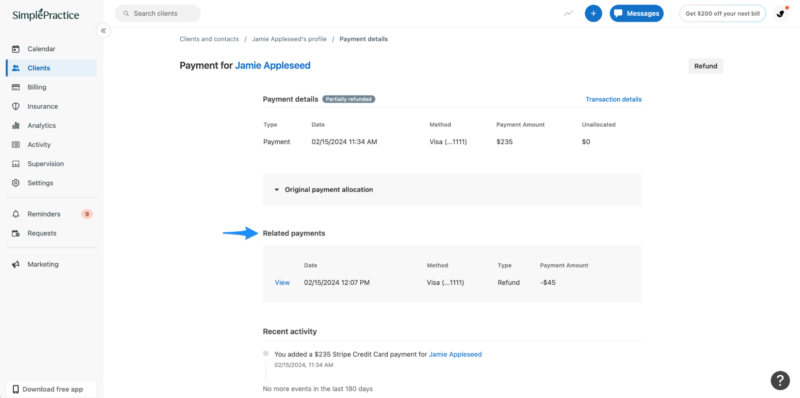The image size is (800, 398).
Task: Click the Analytics bar chart icon
Action: (x=16, y=126)
